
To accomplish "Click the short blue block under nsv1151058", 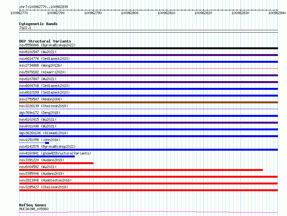I will click(47, 143).
